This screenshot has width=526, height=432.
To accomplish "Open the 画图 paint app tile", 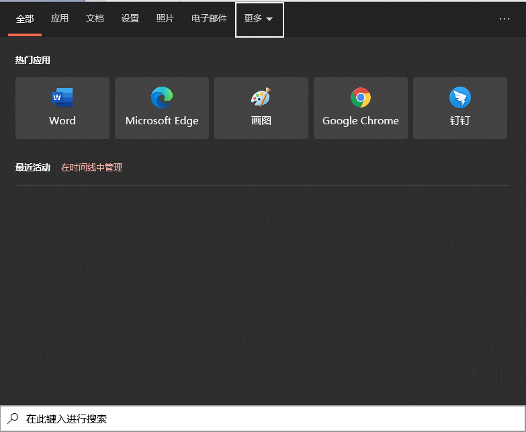I will point(261,108).
